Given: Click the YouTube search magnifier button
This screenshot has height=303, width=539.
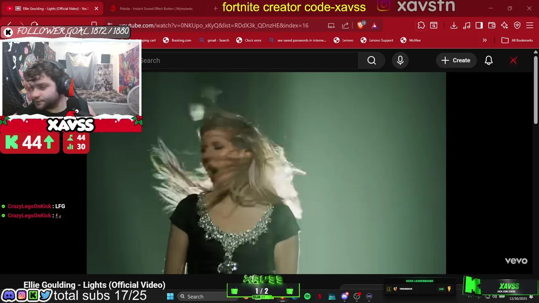Looking at the screenshot, I should pyautogui.click(x=371, y=61).
